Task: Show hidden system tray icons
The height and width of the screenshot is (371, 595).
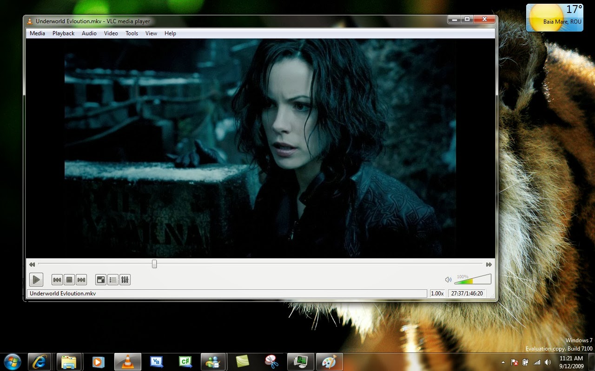Action: [x=503, y=362]
